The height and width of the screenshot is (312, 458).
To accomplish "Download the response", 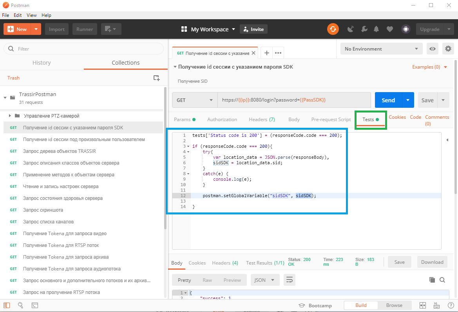I will coord(432,262).
